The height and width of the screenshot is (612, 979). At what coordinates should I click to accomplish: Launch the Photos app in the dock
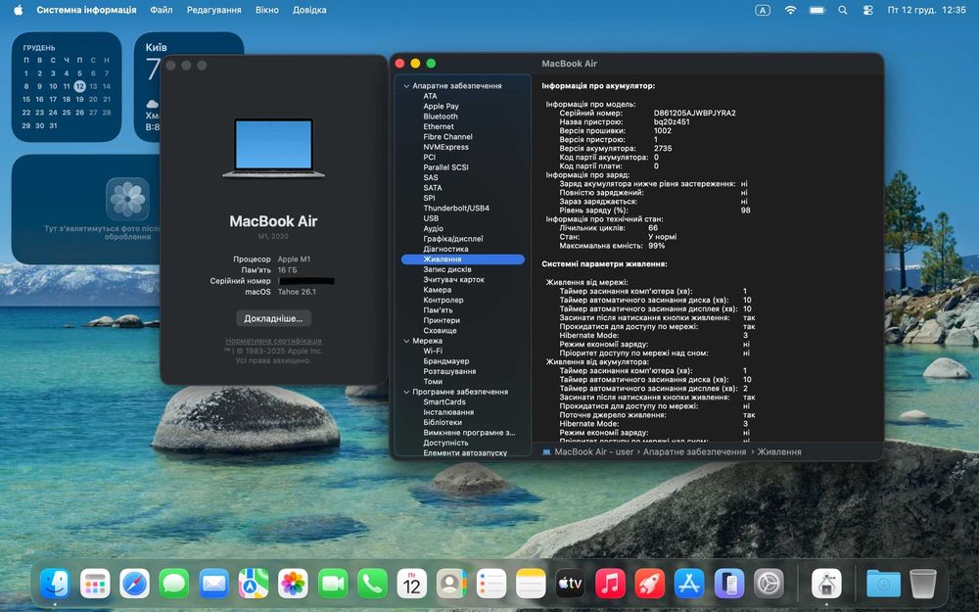[293, 585]
